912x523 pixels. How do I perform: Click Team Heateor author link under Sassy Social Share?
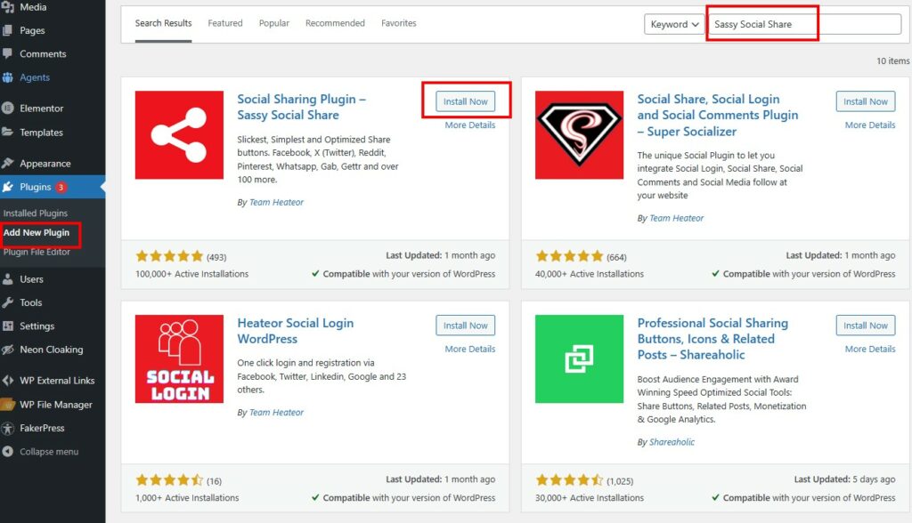pyautogui.click(x=276, y=202)
